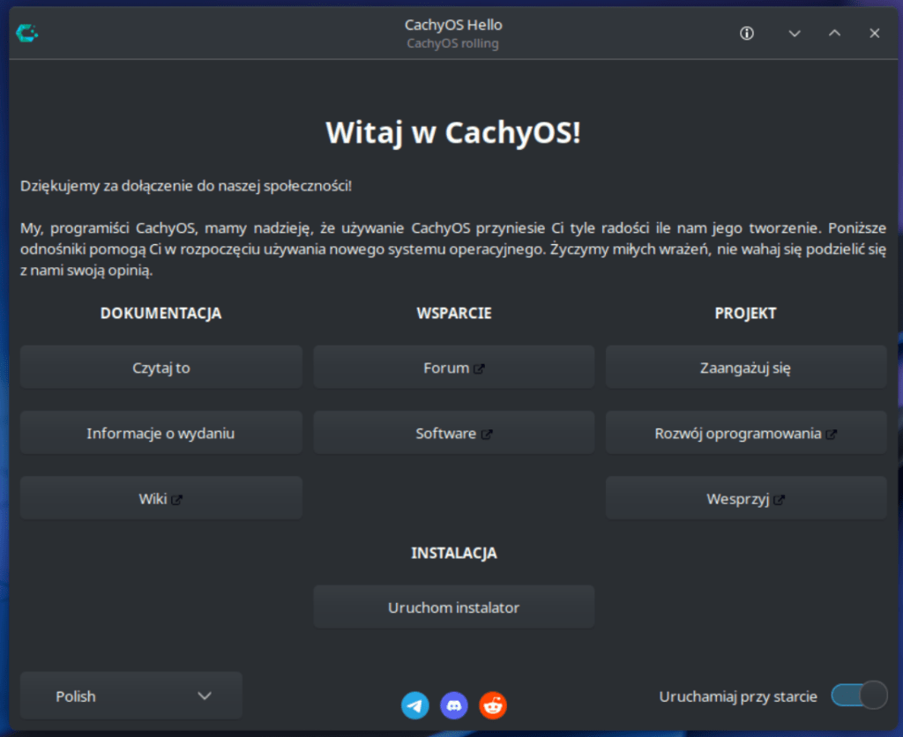This screenshot has width=903, height=737.
Task: Click the external link icon beside Forum
Action: pos(479,368)
